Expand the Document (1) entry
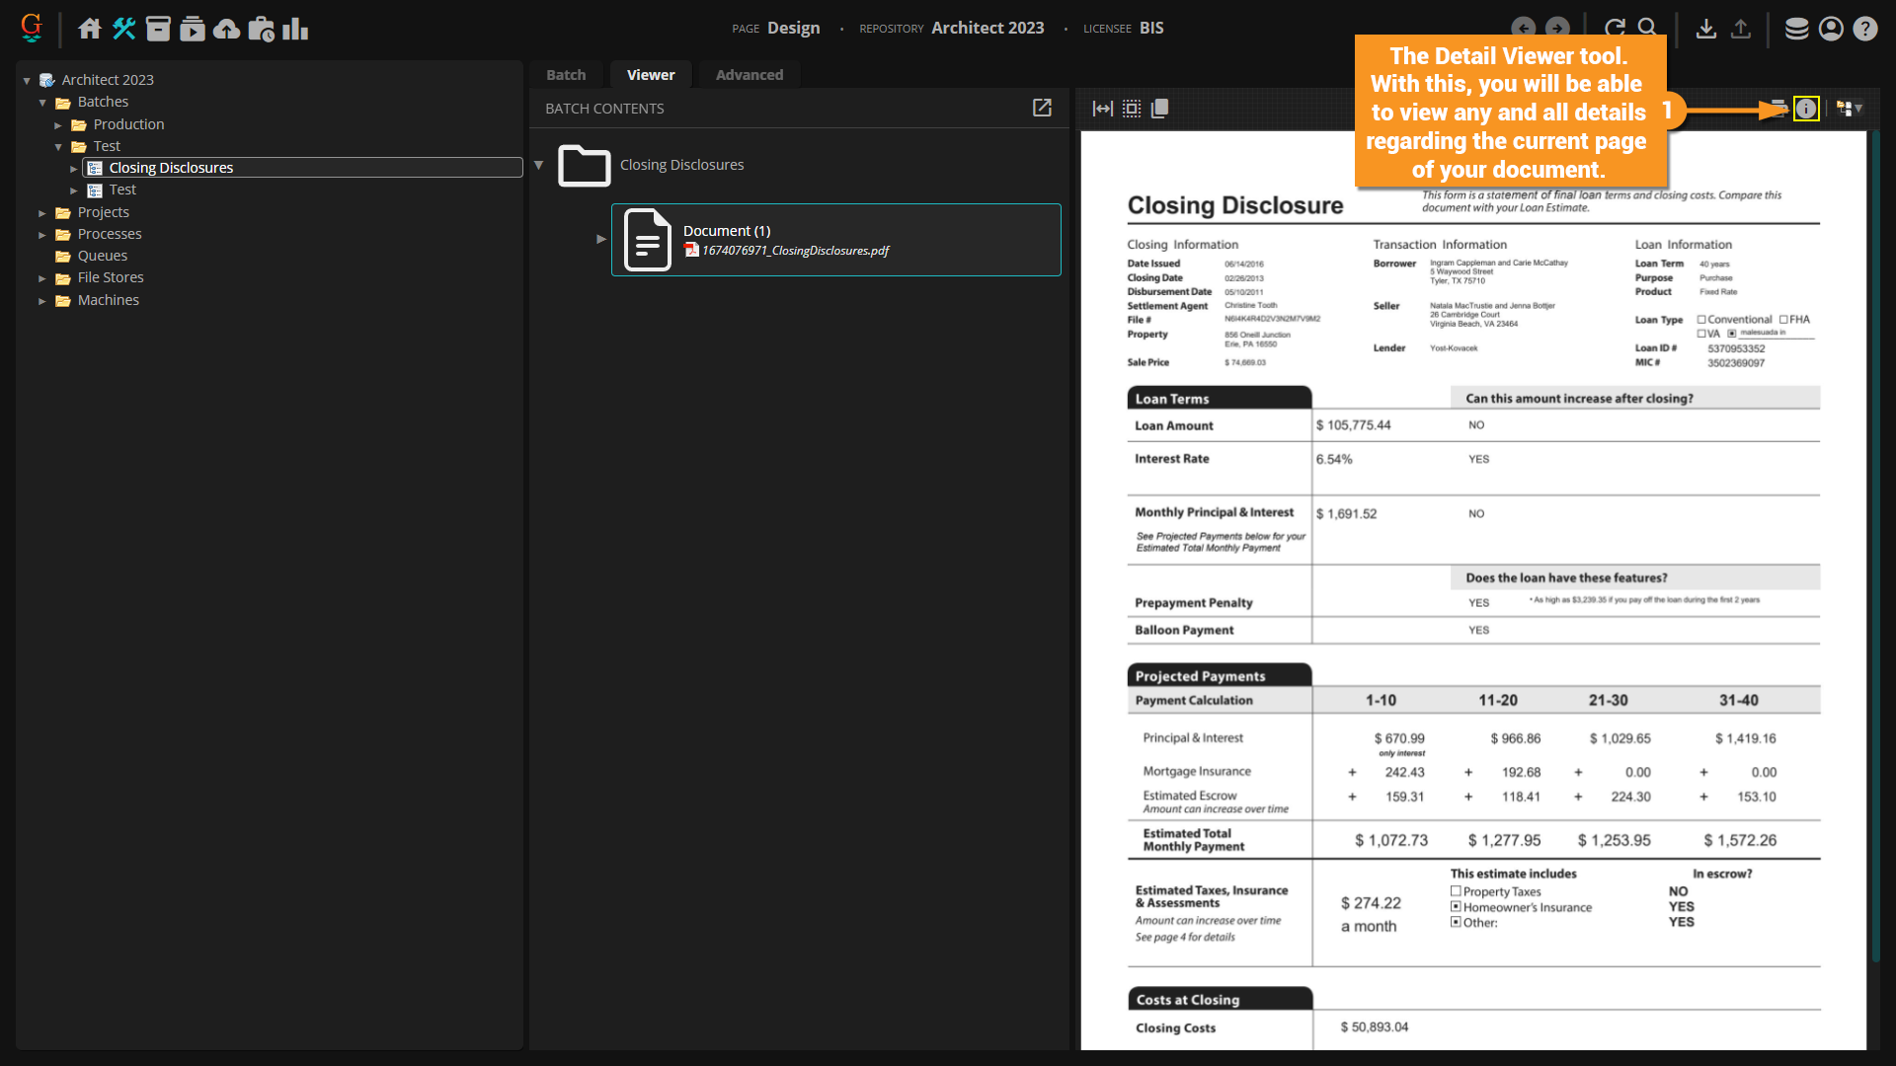Image resolution: width=1896 pixels, height=1066 pixels. 600,239
